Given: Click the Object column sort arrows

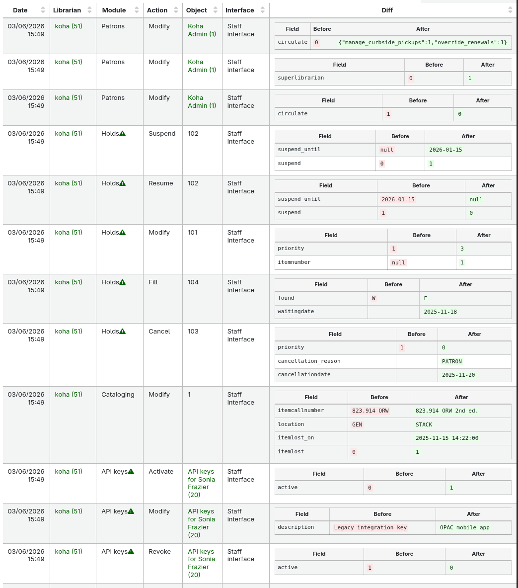Looking at the screenshot, I should 216,10.
